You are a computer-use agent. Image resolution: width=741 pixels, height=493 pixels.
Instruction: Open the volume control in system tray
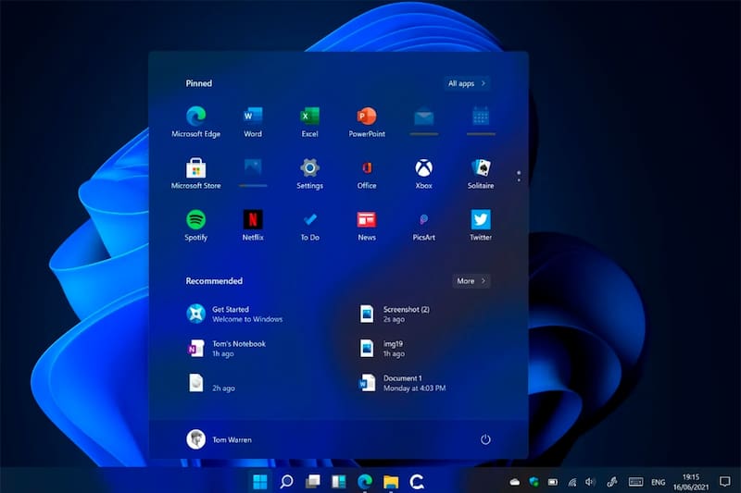590,482
